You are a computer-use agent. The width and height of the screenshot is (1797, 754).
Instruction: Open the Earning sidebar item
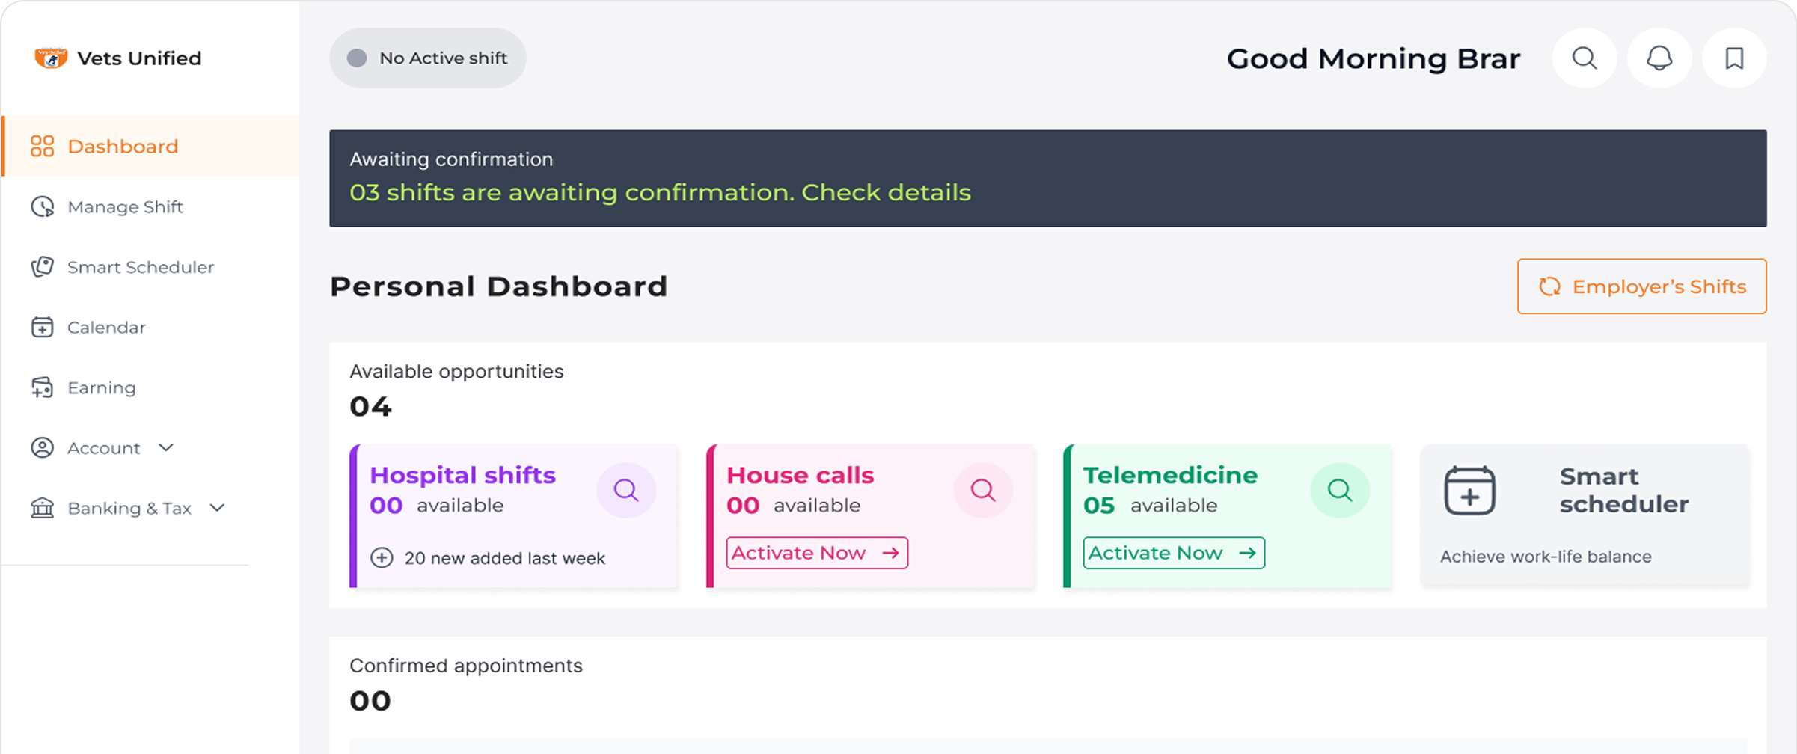pos(101,387)
